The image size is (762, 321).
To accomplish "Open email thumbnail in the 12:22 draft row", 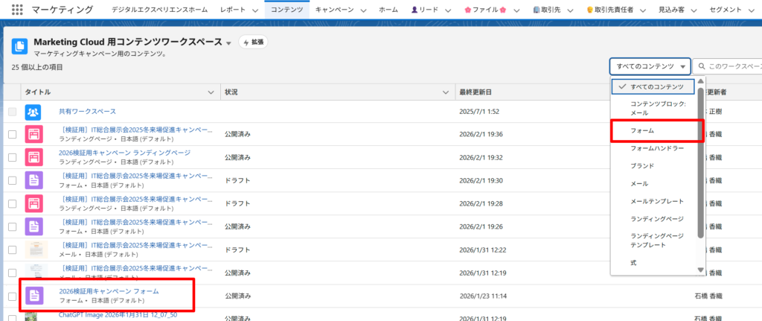I will pos(36,250).
